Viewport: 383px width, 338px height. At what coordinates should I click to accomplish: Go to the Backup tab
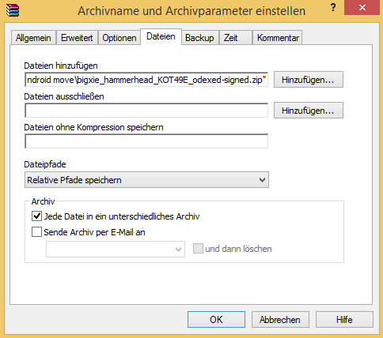tap(199, 38)
